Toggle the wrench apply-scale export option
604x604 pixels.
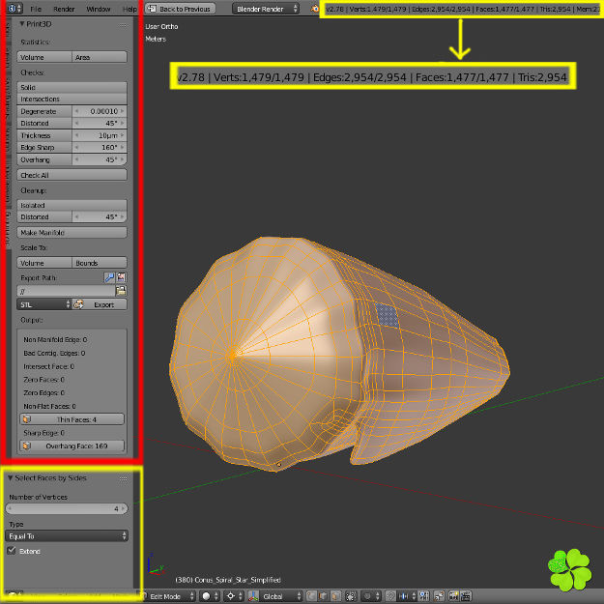(109, 277)
